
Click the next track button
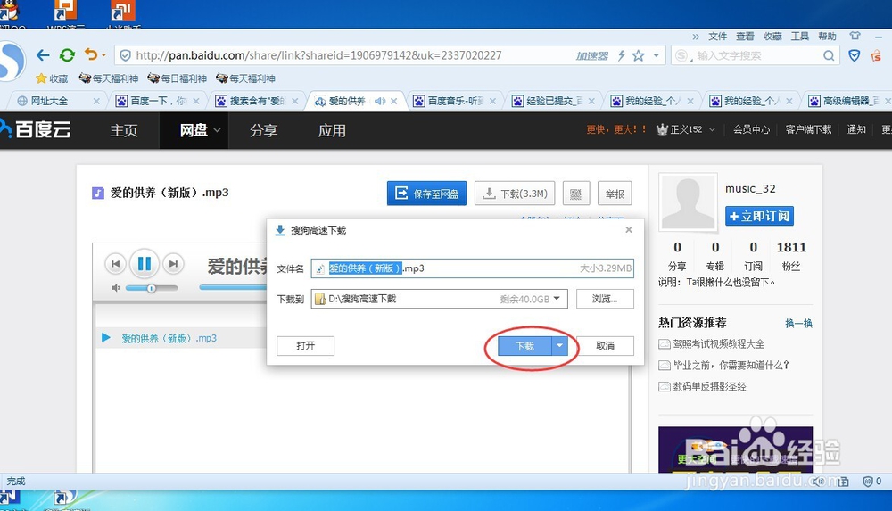click(x=174, y=263)
